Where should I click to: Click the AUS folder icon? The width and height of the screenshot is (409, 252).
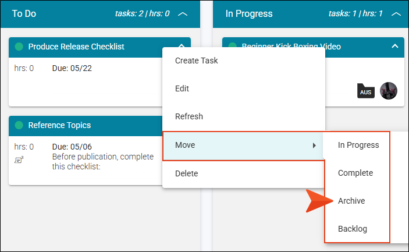[x=366, y=91]
